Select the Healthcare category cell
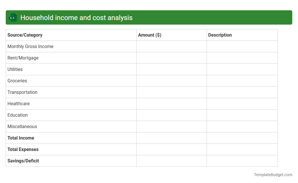Screen dimensions: 298x183 pos(18,104)
